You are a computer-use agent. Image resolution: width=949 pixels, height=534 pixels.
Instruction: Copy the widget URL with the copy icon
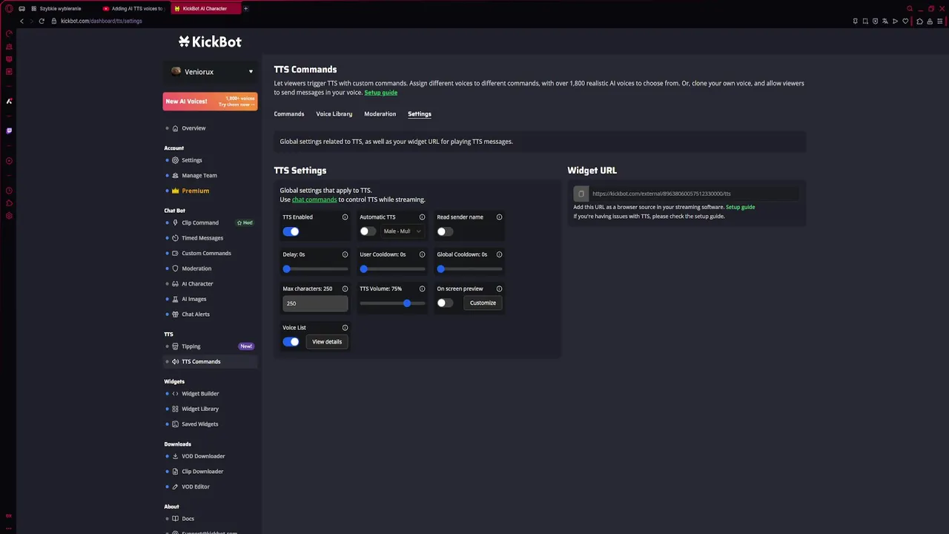tap(581, 194)
